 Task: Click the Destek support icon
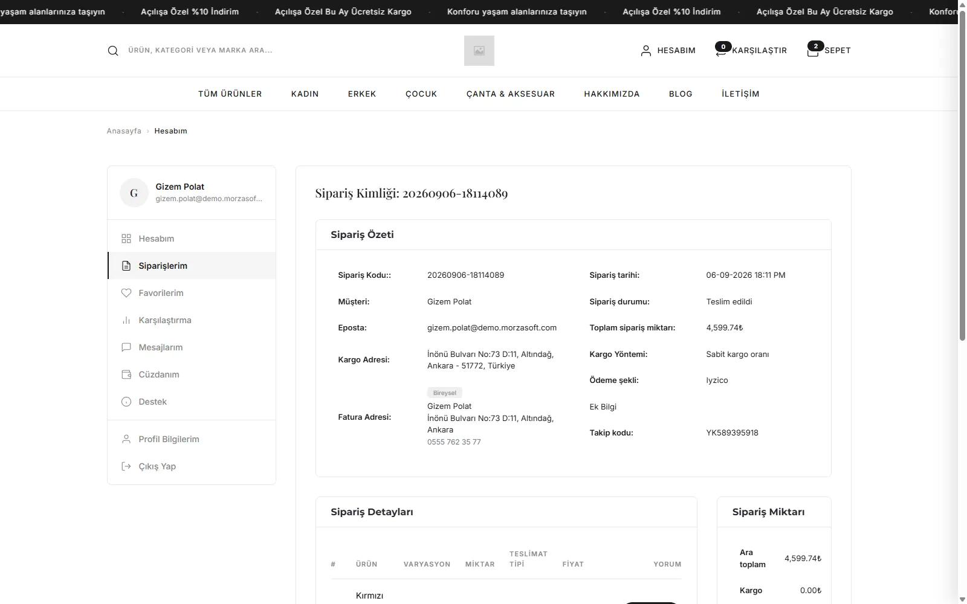coord(126,402)
